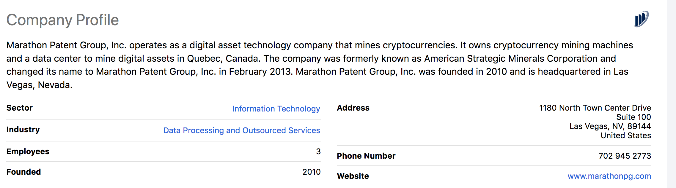This screenshot has width=676, height=188.
Task: Click the 1180 North Town Center Drive address
Action: [x=595, y=108]
